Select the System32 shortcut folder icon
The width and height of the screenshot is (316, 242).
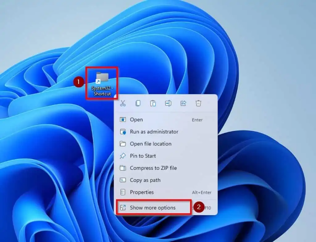pos(102,77)
